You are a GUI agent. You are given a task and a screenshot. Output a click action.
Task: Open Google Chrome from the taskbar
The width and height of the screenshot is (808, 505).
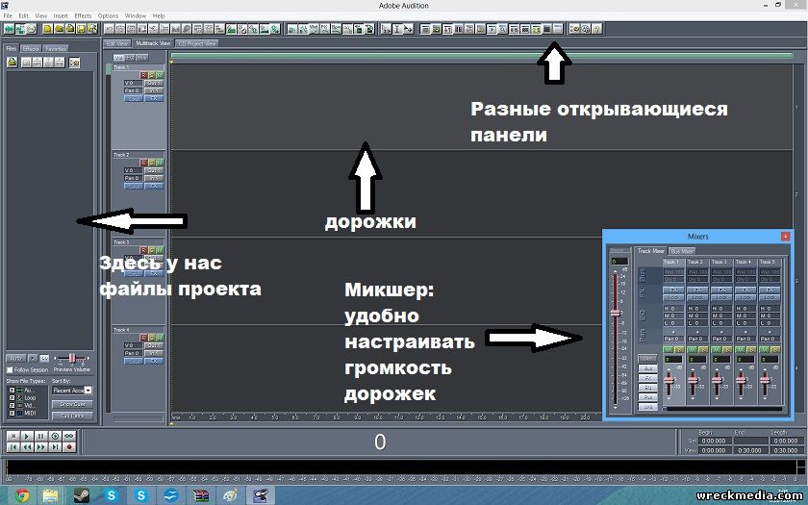(21, 495)
